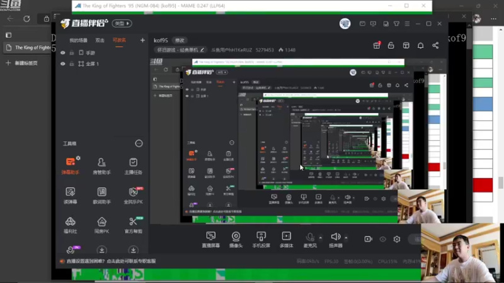Toggle the mode switch pill beside the logo
Viewport: 504px width, 283px height.
[x=122, y=23]
